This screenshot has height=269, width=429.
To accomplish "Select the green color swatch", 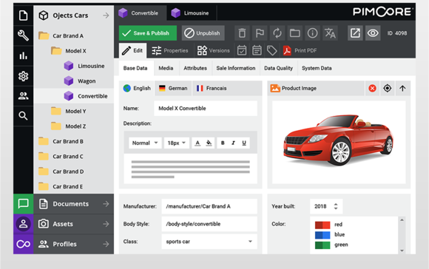I will pyautogui.click(x=322, y=245).
